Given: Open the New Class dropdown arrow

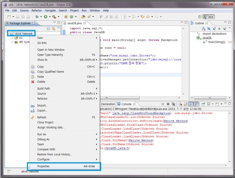Looking at the screenshot, I should click(76, 17).
